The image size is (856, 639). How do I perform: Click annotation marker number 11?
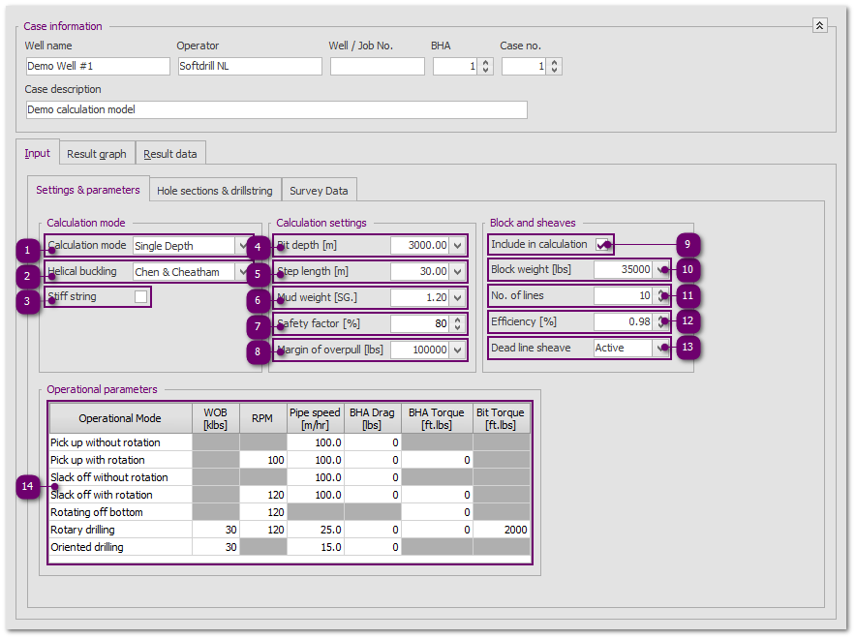tap(688, 296)
